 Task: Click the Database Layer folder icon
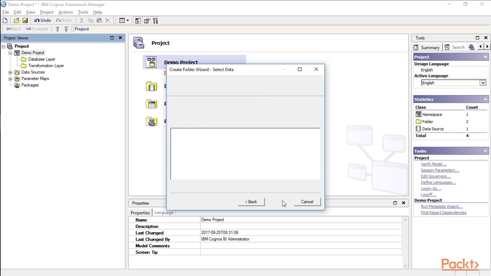pyautogui.click(x=24, y=59)
